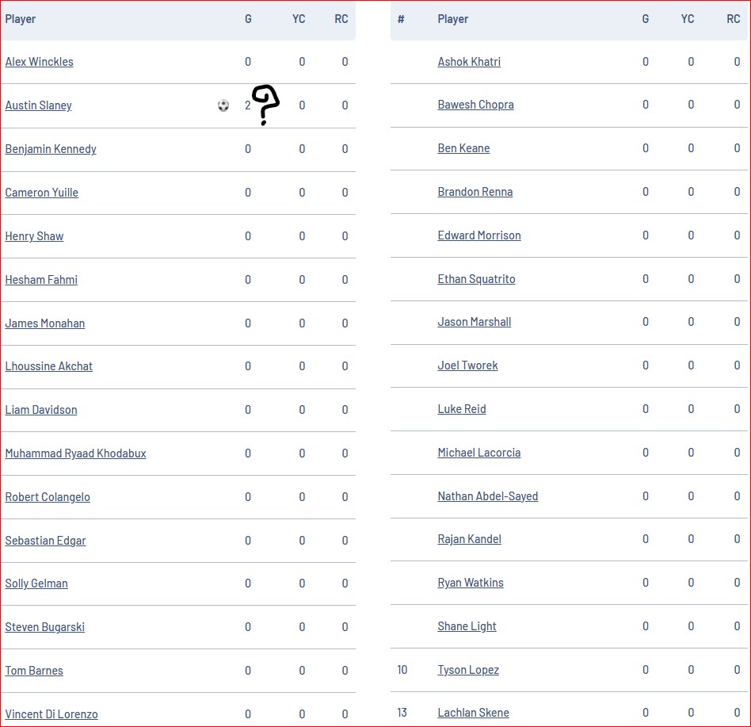Screen dimensions: 751x727
Task: Open Ethan Squatrito player link
Action: (x=477, y=279)
